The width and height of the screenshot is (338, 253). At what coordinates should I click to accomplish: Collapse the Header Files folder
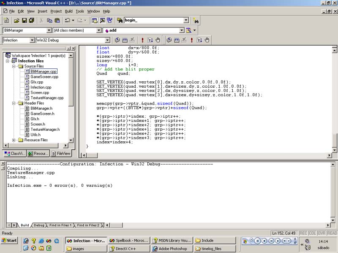click(x=14, y=103)
